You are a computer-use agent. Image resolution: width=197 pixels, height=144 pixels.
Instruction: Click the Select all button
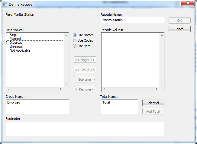(x=153, y=103)
